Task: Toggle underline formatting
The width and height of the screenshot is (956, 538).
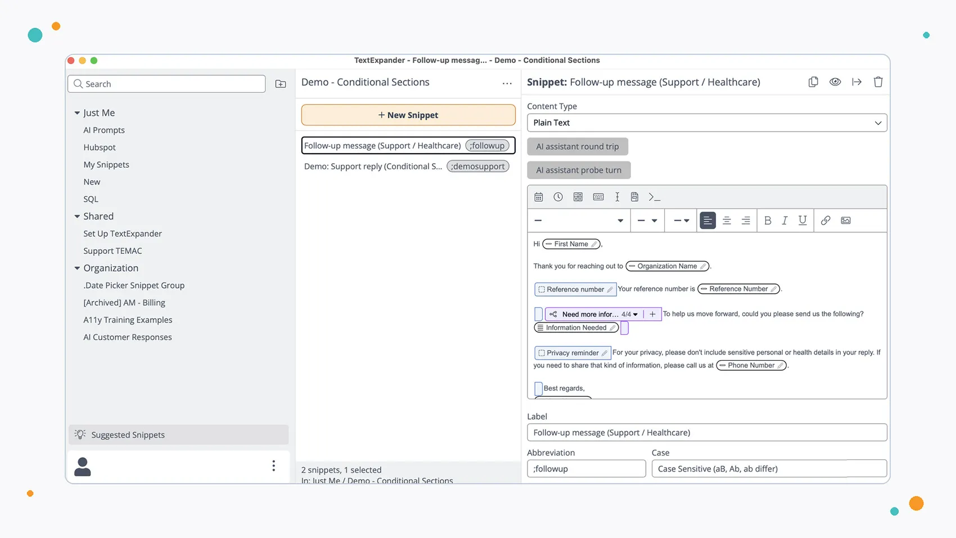Action: click(x=802, y=221)
